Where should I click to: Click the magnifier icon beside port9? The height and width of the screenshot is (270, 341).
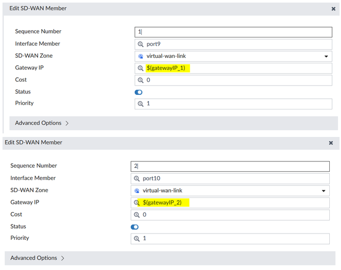(141, 44)
